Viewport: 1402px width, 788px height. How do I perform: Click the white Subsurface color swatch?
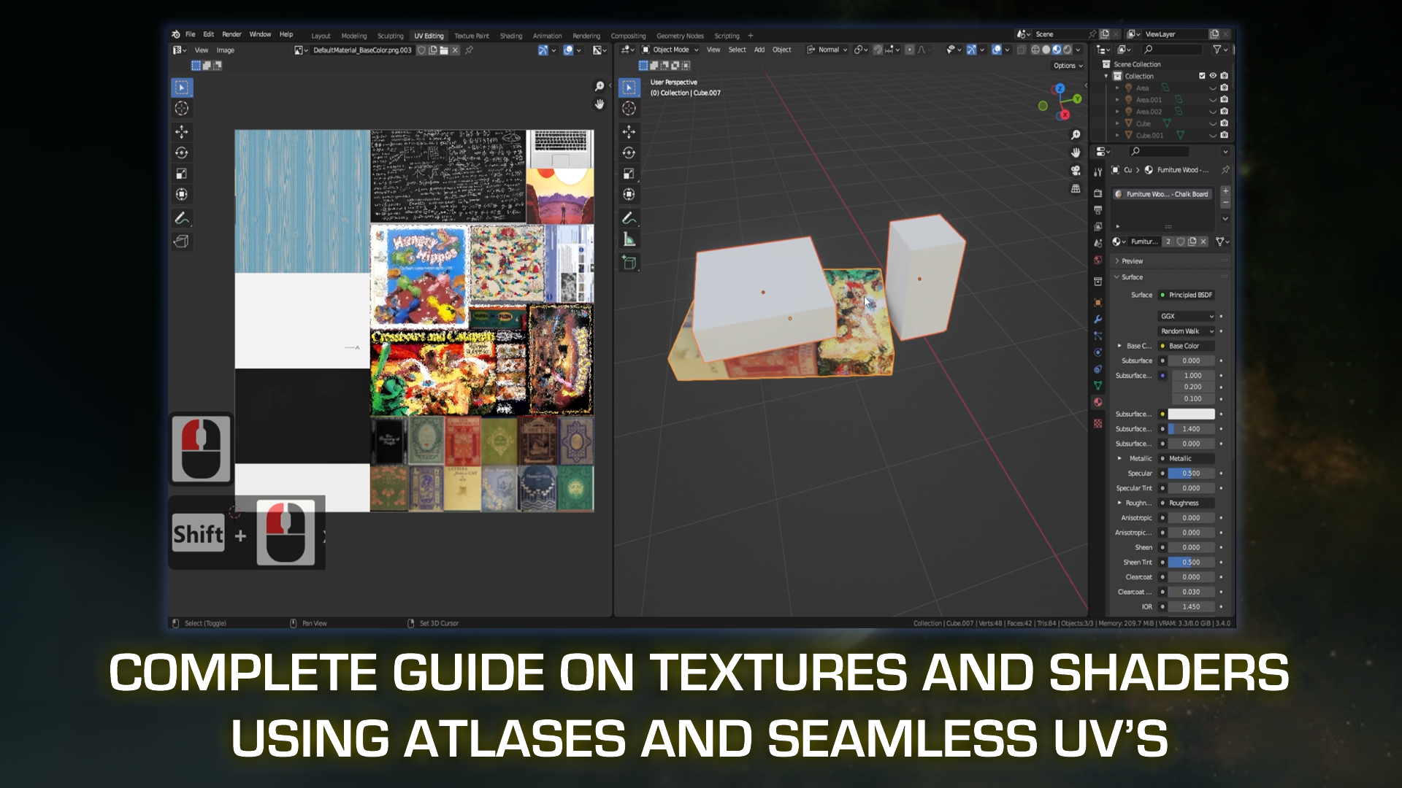tap(1191, 414)
